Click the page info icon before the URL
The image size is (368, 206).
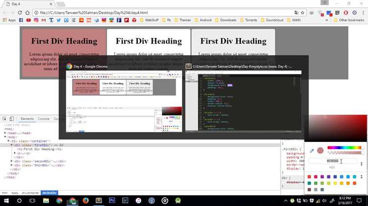point(36,13)
